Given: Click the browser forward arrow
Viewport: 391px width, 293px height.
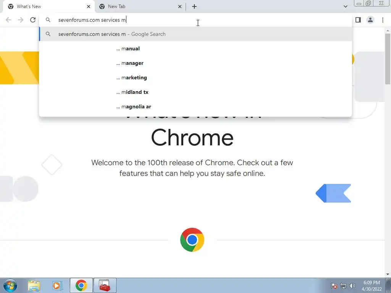Looking at the screenshot, I should (x=21, y=20).
